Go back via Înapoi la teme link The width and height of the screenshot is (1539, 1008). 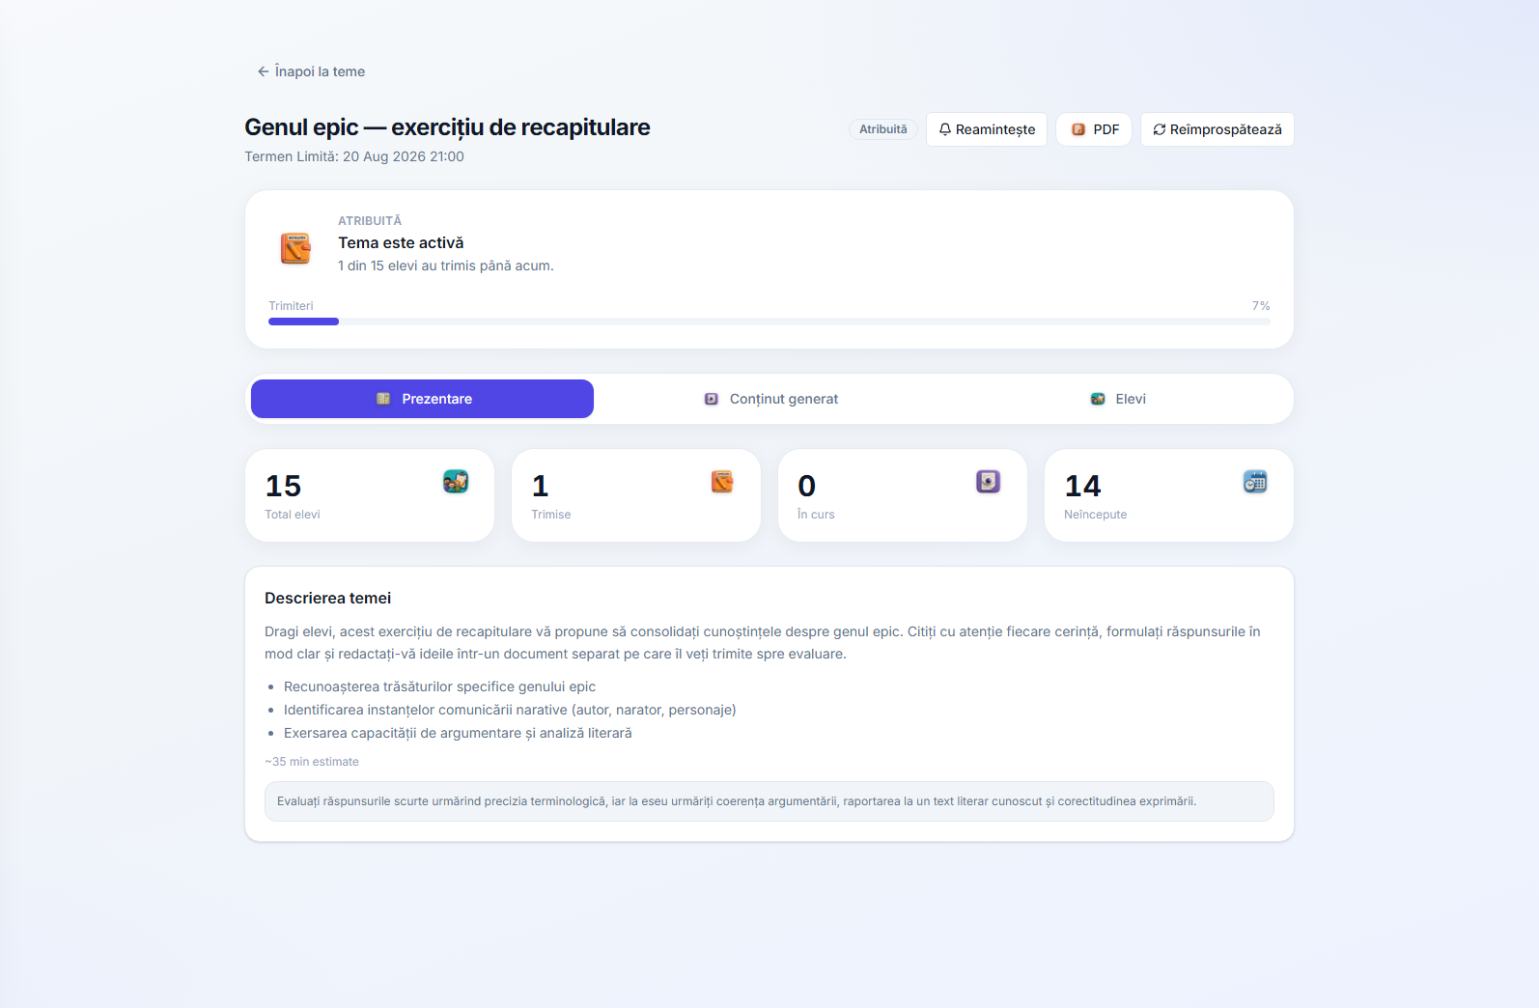point(311,71)
